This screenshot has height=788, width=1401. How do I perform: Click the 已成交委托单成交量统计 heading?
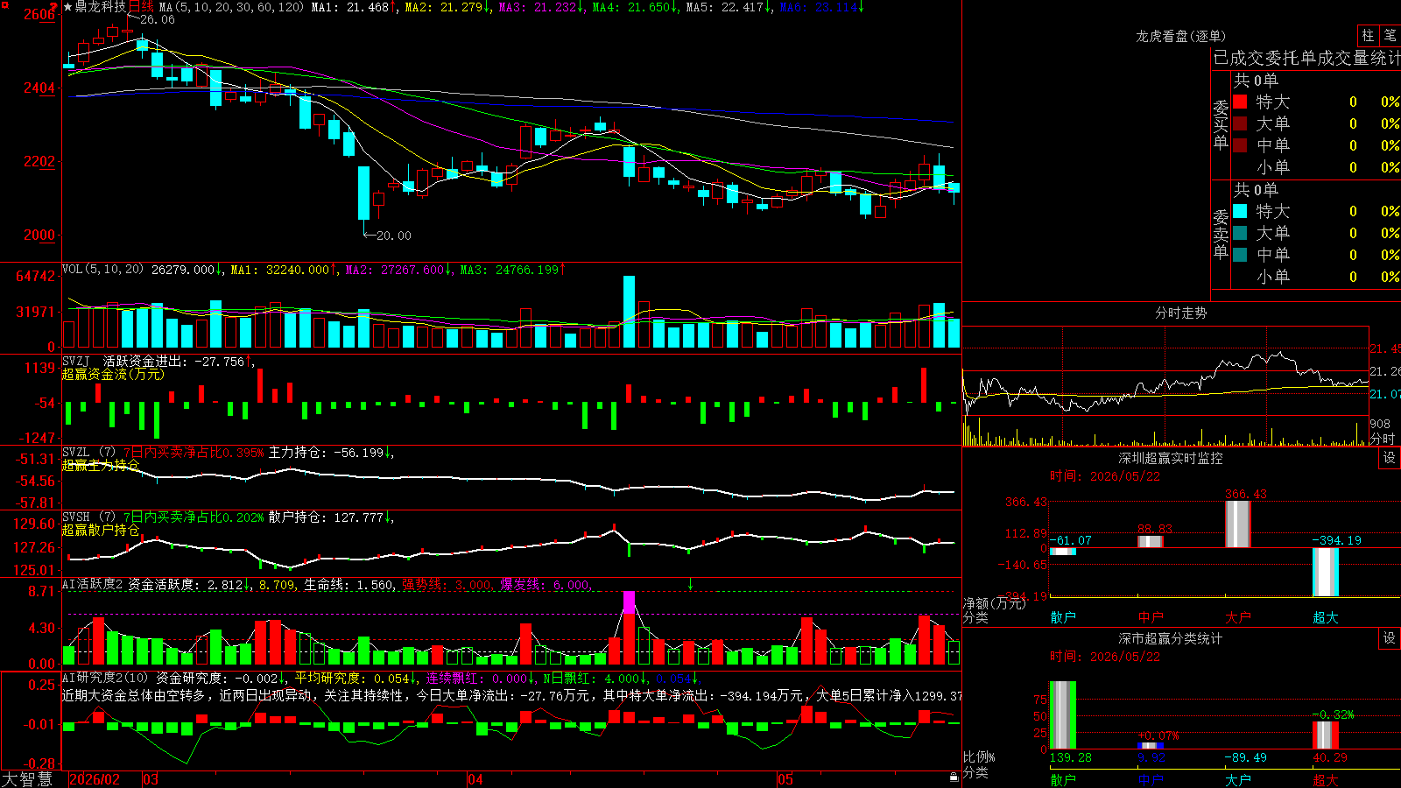[1306, 58]
